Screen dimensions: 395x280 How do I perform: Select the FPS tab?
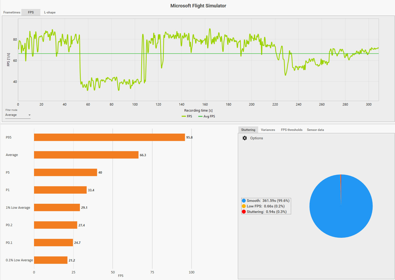point(31,12)
